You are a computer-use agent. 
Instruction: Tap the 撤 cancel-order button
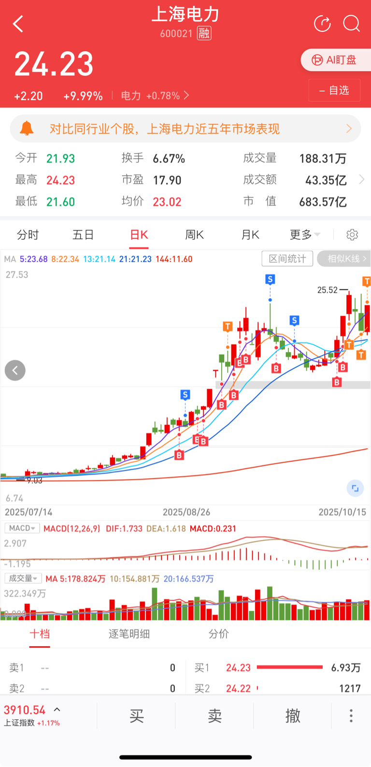point(293,715)
